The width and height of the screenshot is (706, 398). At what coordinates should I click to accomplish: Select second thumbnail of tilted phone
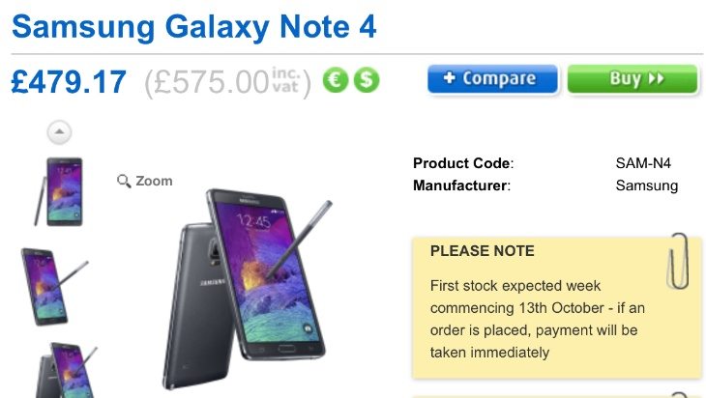[x=54, y=287]
